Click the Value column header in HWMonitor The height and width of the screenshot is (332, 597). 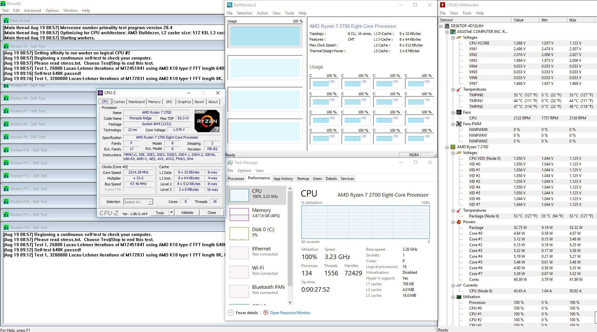[x=525, y=20]
